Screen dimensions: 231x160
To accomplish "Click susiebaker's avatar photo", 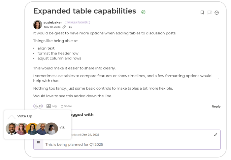I will 38,25.
